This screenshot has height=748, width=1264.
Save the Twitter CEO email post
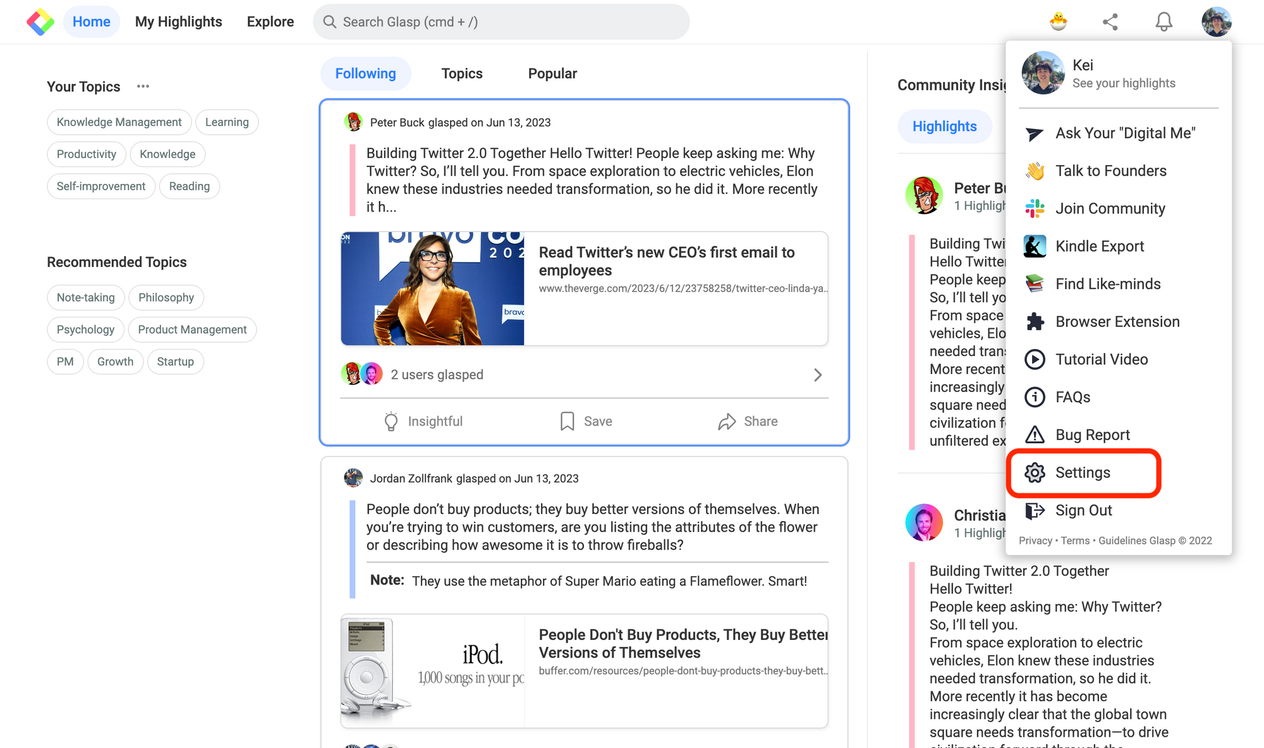click(x=586, y=421)
